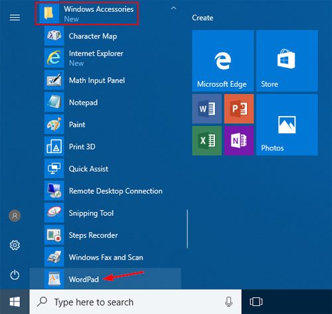
Task: Launch OneNote tile
Action: pos(239,140)
